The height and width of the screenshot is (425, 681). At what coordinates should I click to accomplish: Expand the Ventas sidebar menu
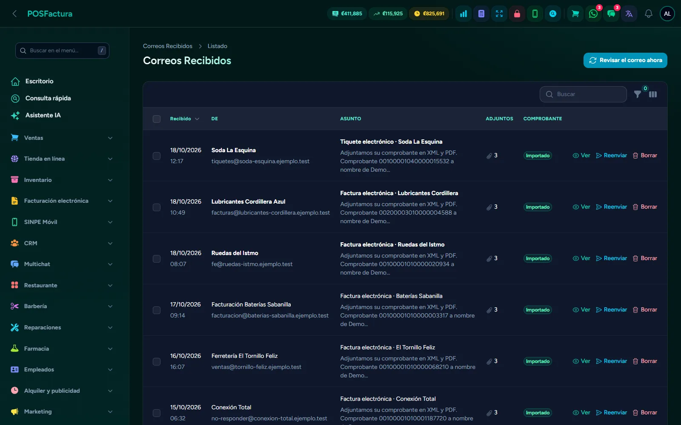62,138
